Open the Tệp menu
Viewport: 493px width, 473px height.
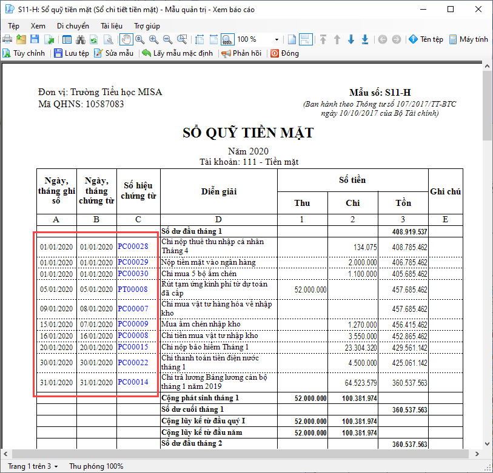(x=13, y=26)
